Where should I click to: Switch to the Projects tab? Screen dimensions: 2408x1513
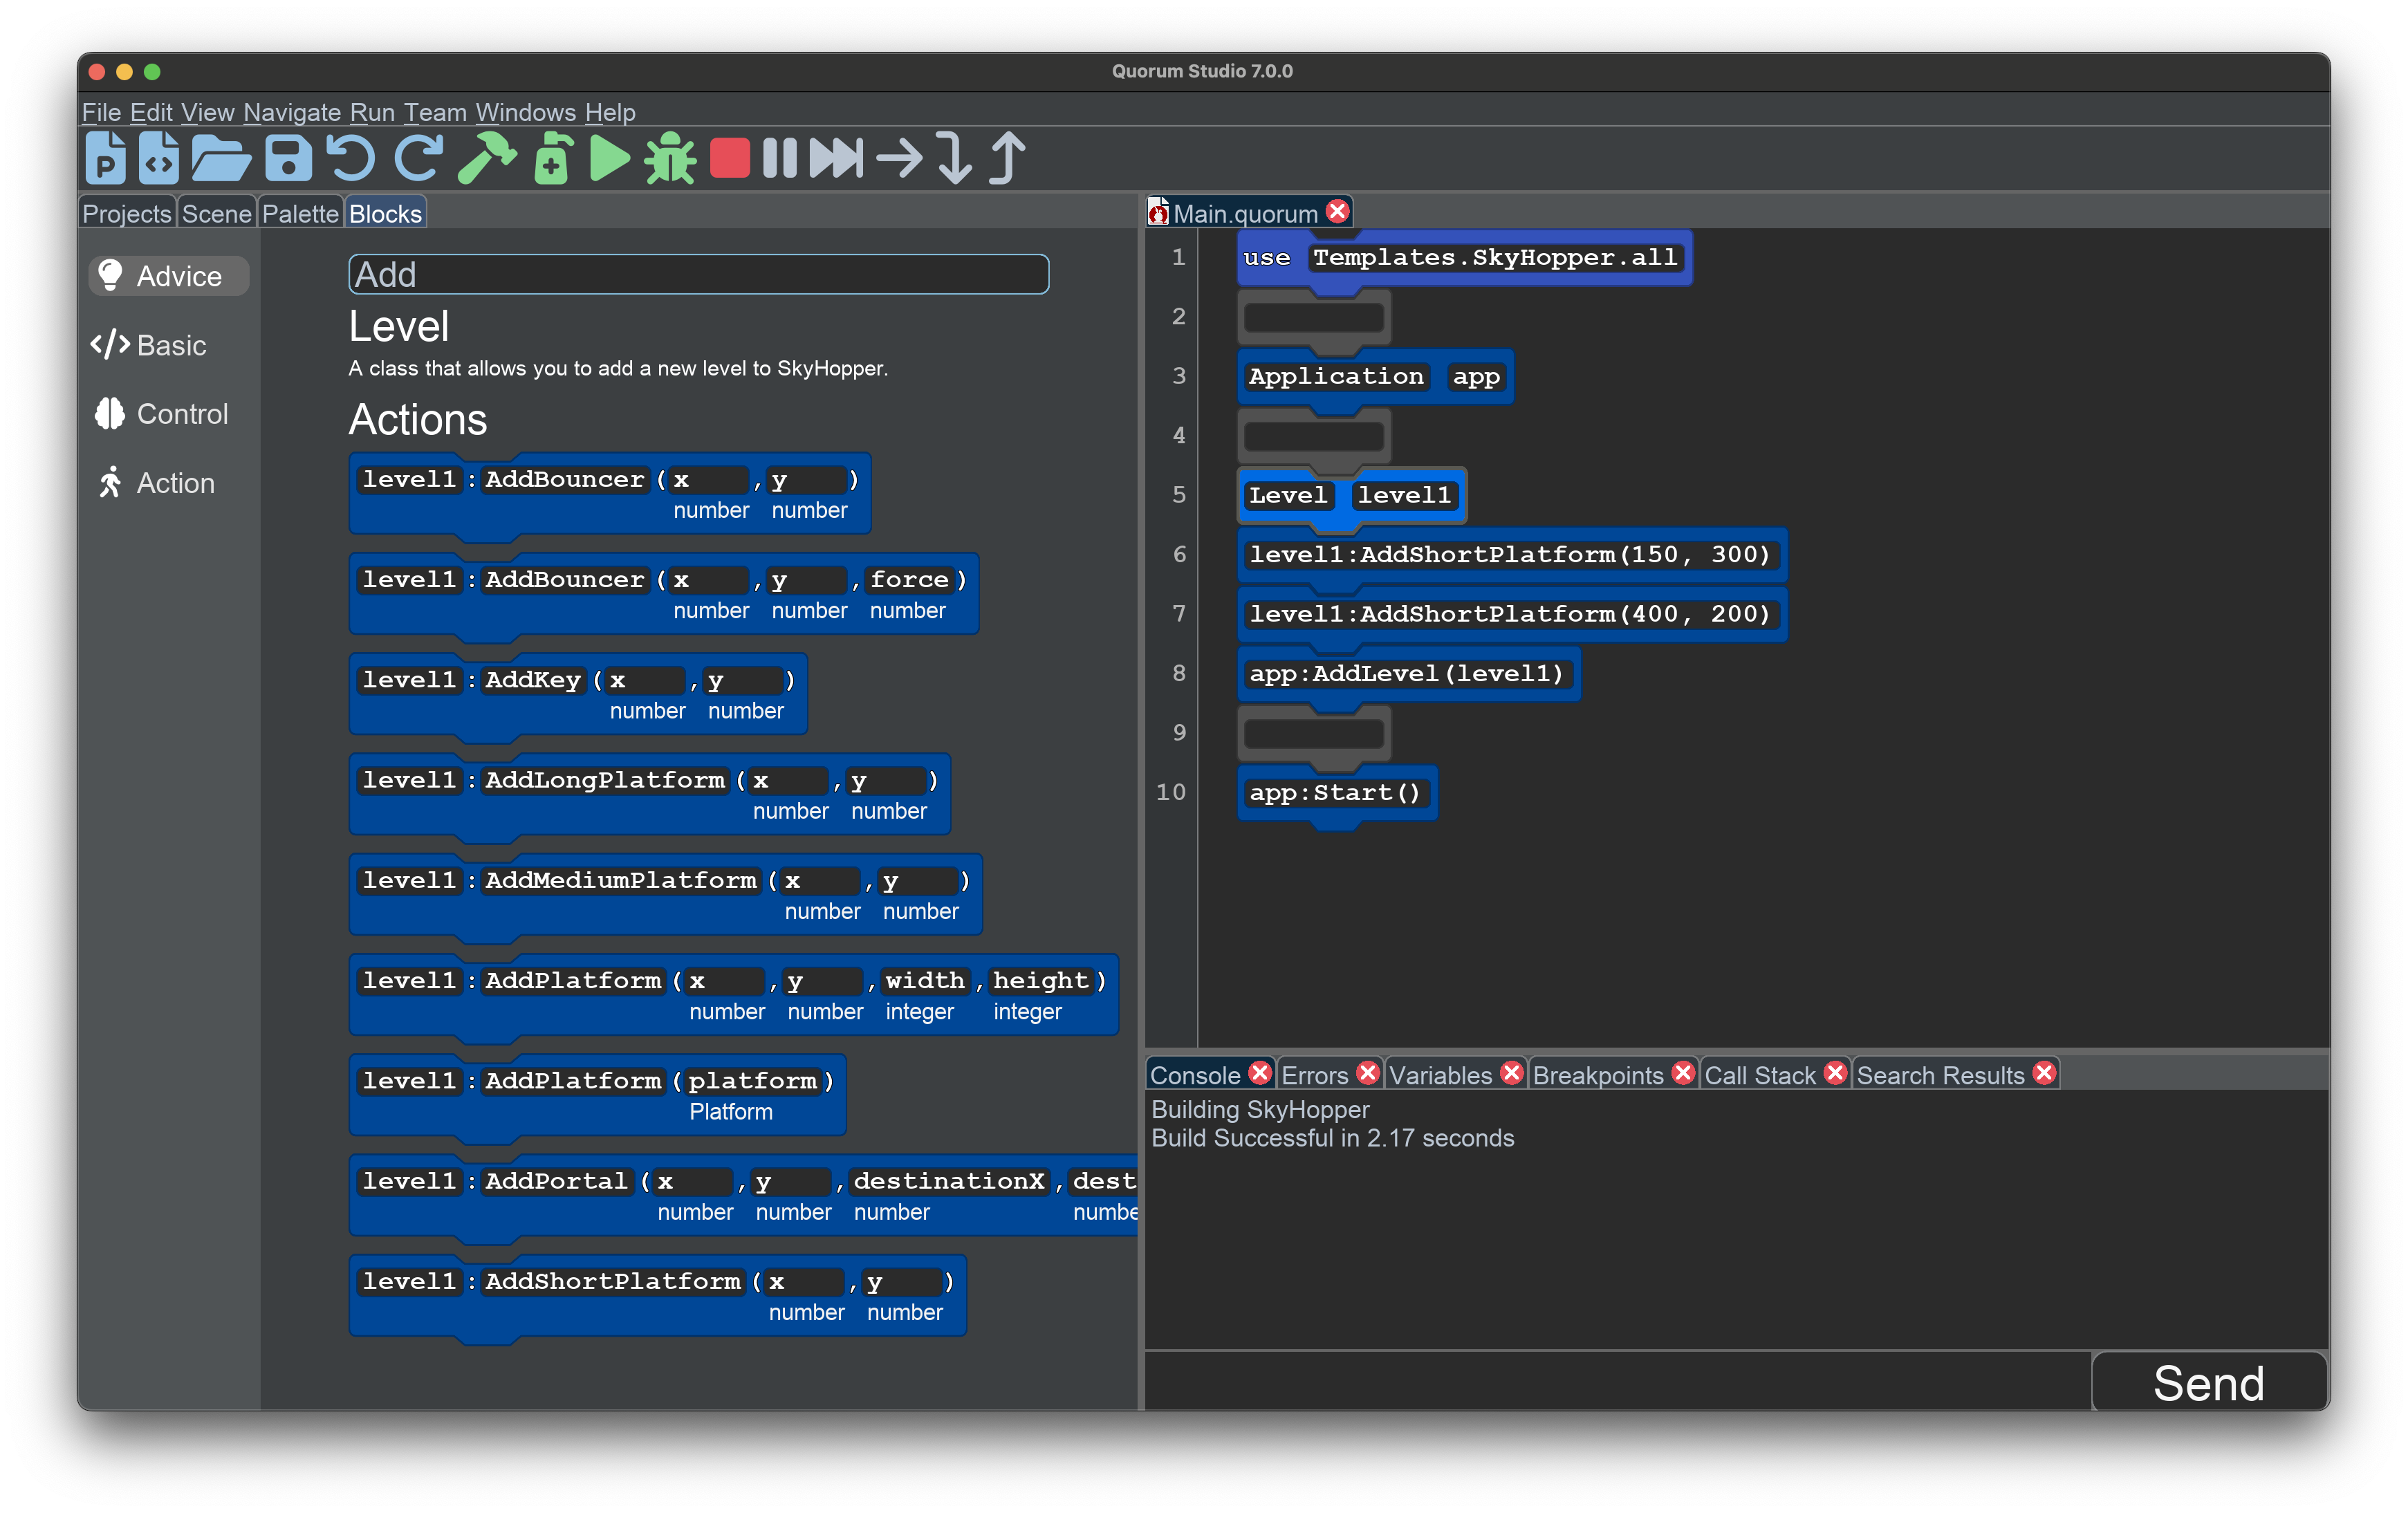tap(127, 213)
